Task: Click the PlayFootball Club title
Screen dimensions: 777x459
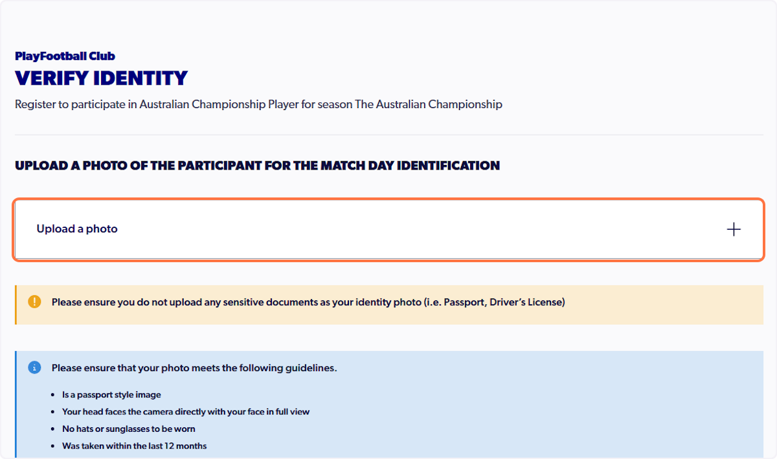Action: [x=65, y=56]
